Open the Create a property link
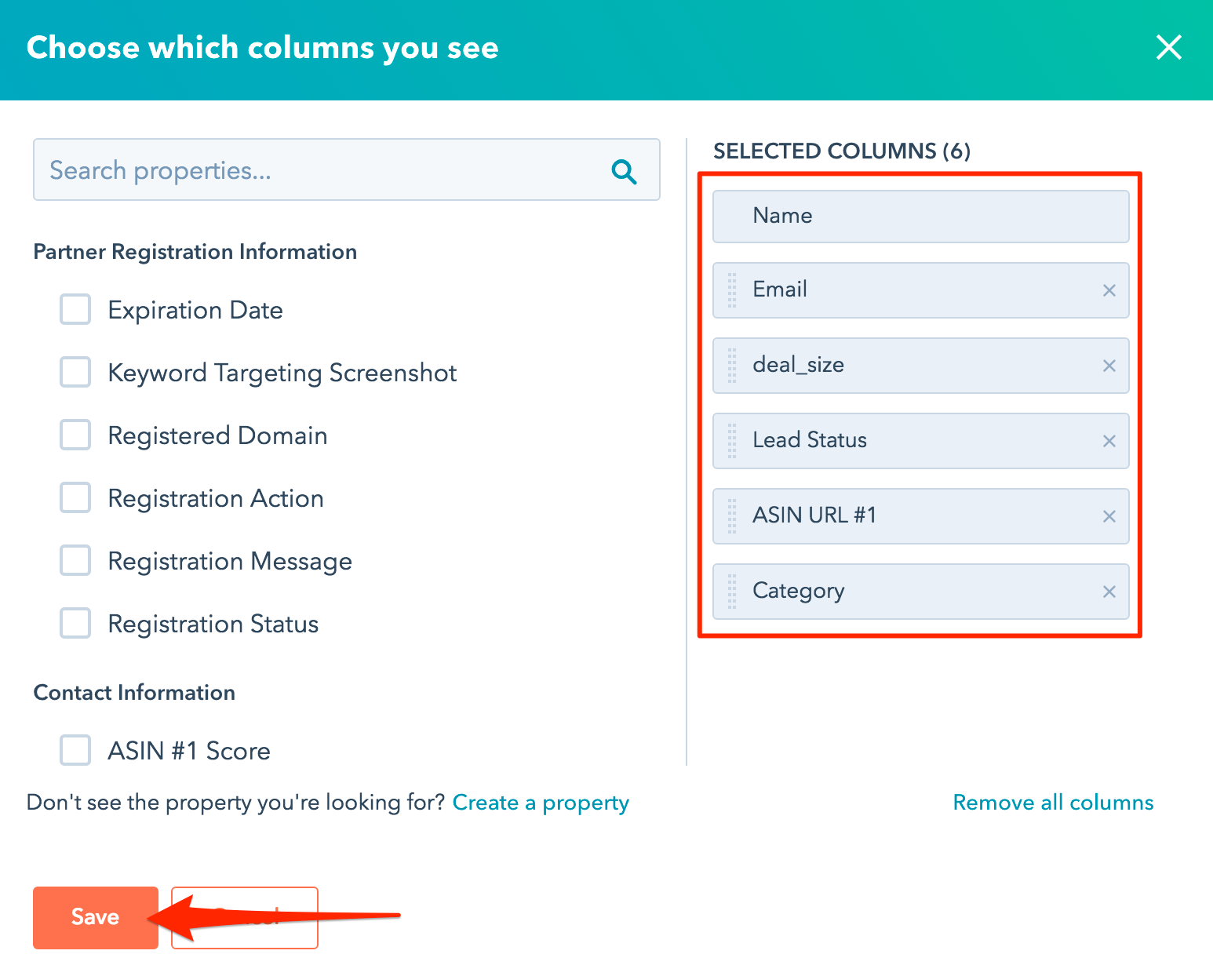 pyautogui.click(x=541, y=803)
